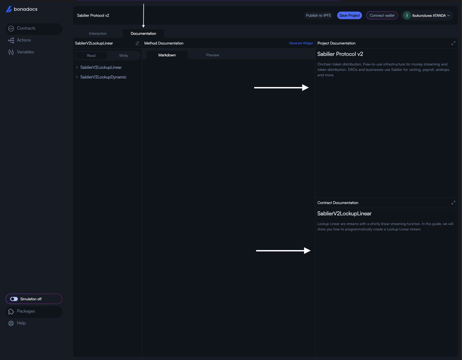Toggle the Simulation off switch
The height and width of the screenshot is (360, 462).
pyautogui.click(x=14, y=299)
